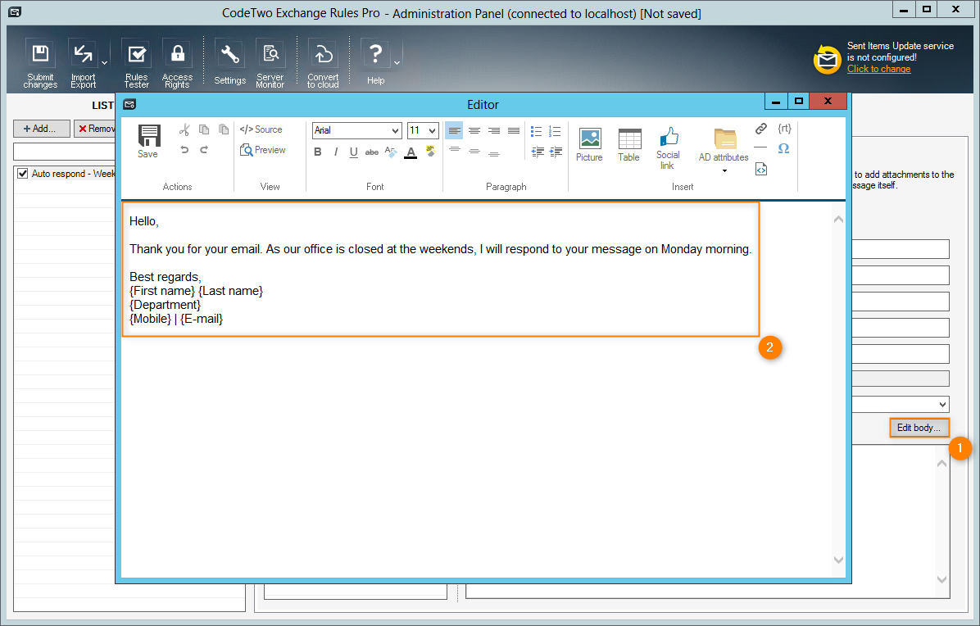Toggle bold formatting
The image size is (980, 626).
318,152
